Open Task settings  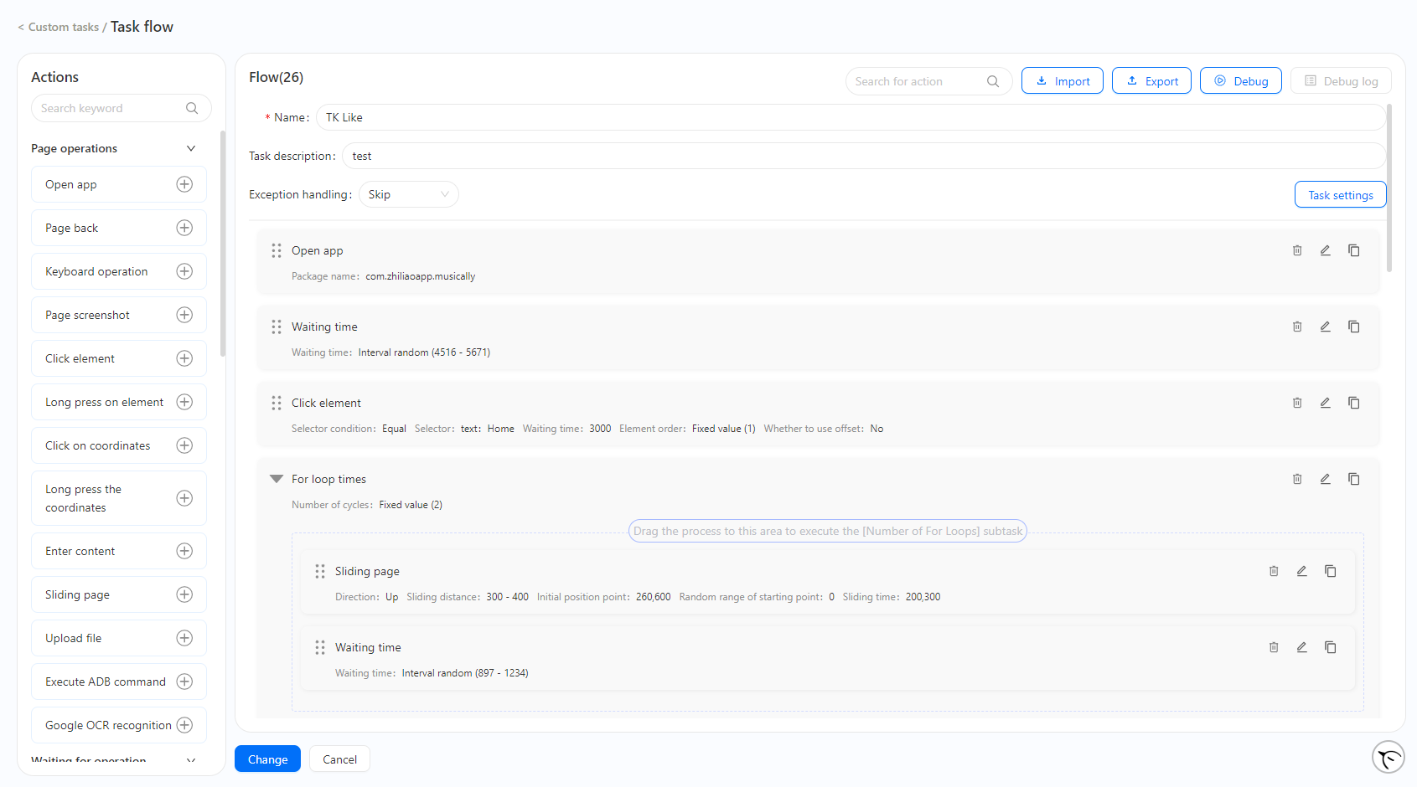(1341, 195)
